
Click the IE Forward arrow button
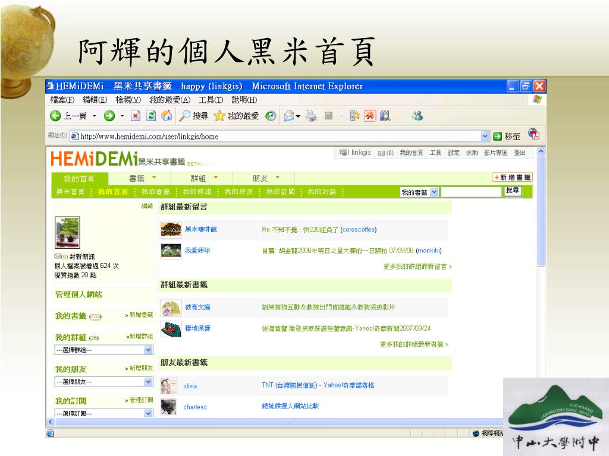click(109, 116)
